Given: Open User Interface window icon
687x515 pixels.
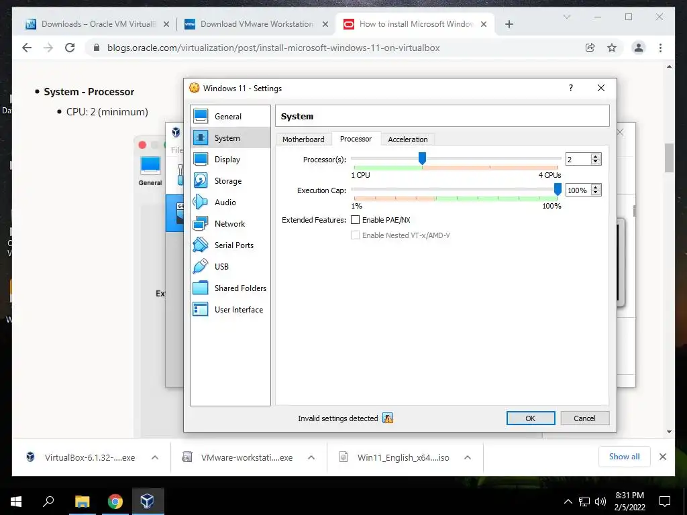Looking at the screenshot, I should coord(201,309).
